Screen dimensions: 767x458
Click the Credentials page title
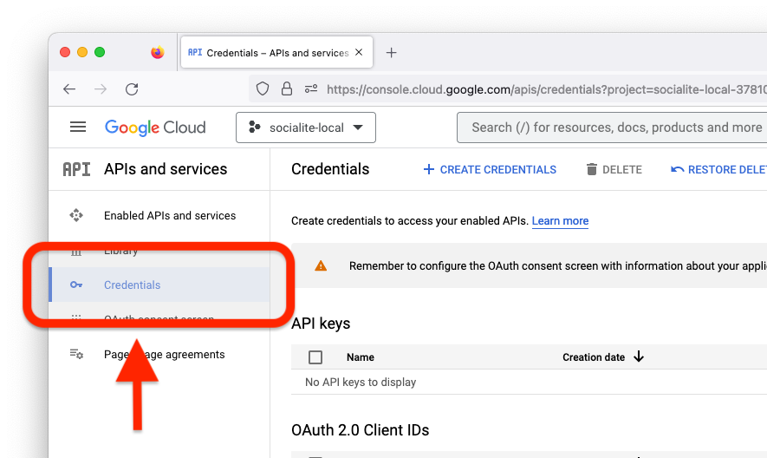[330, 169]
